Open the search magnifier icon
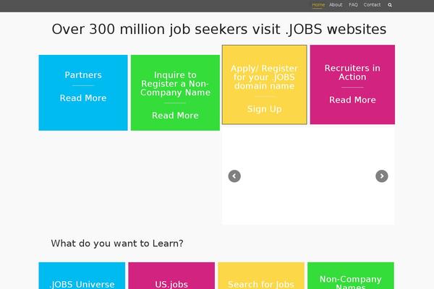434x289 pixels. pyautogui.click(x=390, y=5)
